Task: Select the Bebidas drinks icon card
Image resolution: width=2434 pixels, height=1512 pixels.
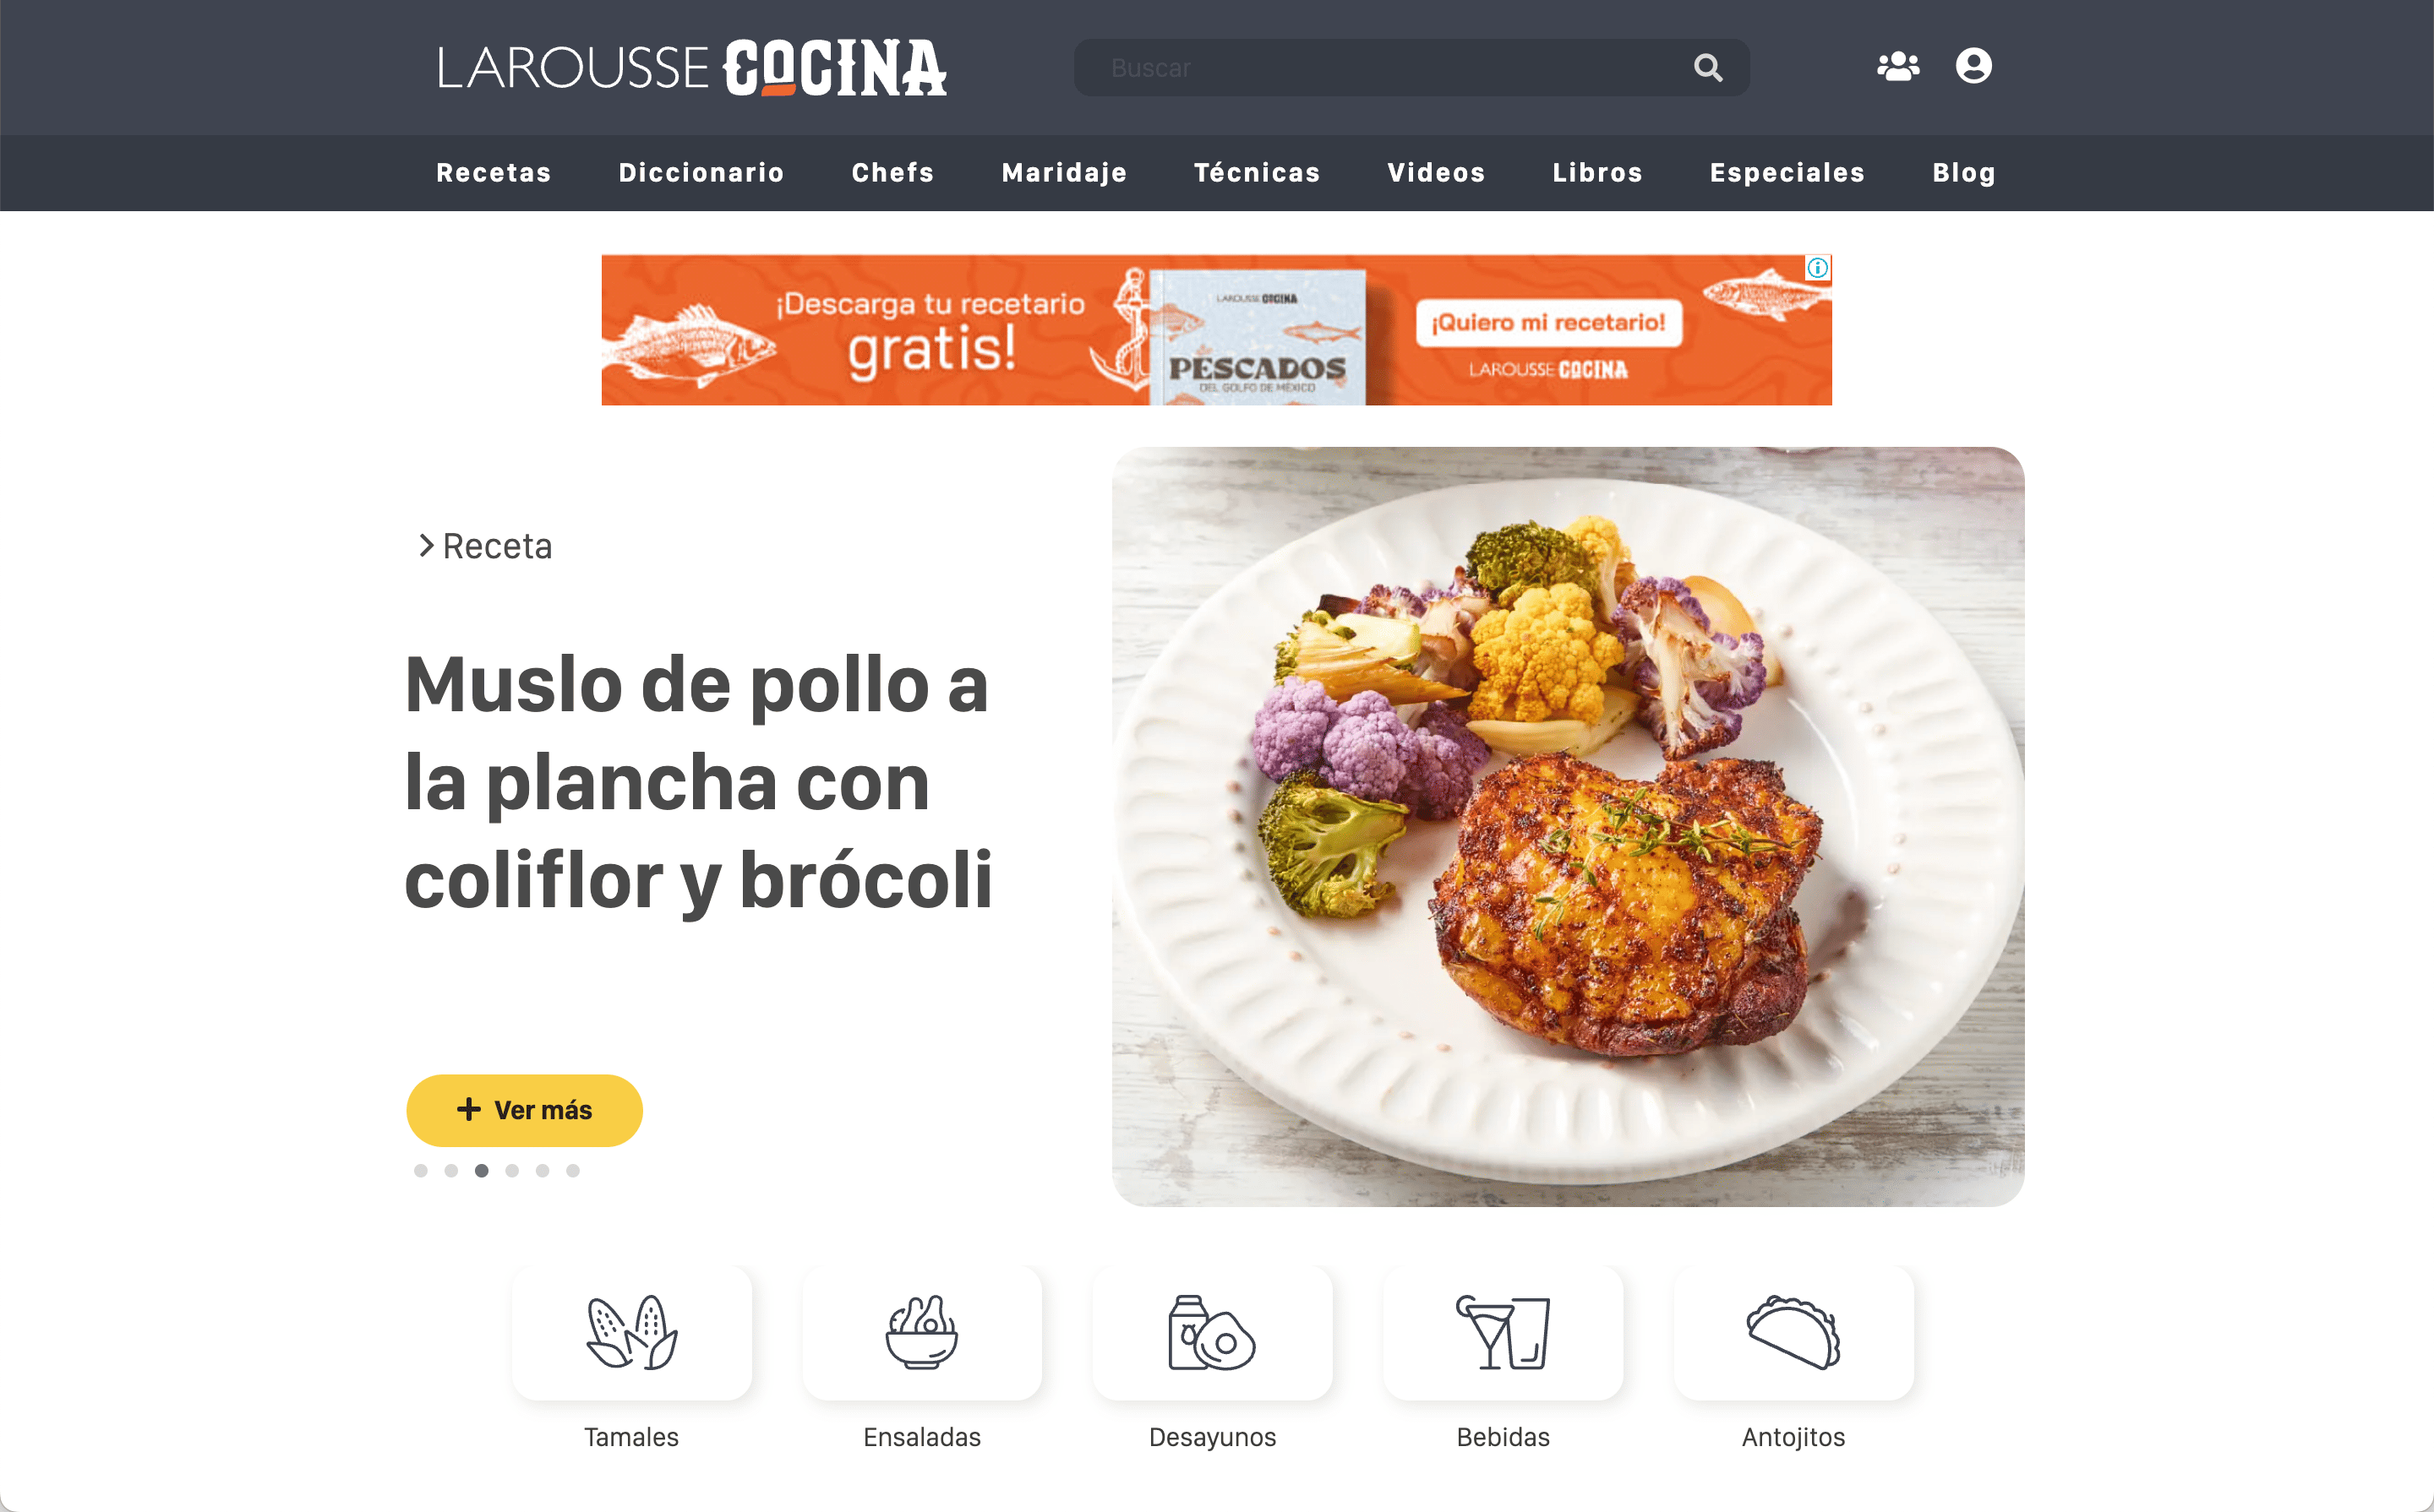Action: (1503, 1333)
